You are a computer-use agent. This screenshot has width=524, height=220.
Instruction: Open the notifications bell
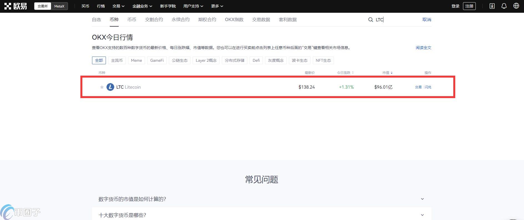504,6
